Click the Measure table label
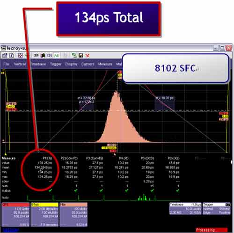The height and width of the screenshot is (233, 234). 8,158
